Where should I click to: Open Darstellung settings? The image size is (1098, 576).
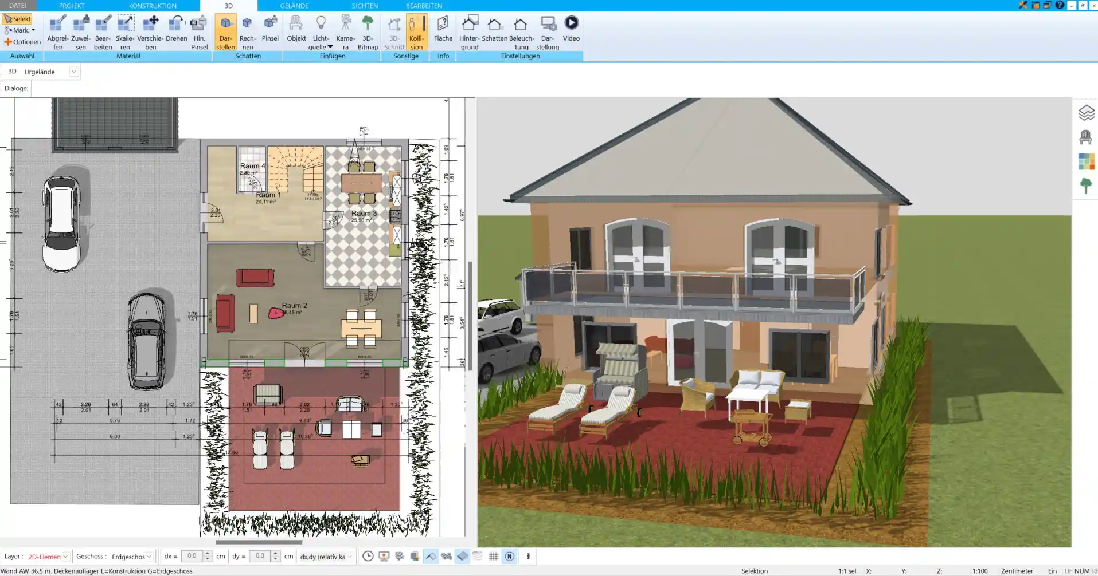[548, 33]
